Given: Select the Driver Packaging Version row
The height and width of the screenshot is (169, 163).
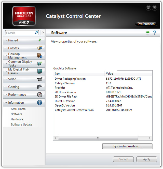Looking at the screenshot, I should (103, 79).
